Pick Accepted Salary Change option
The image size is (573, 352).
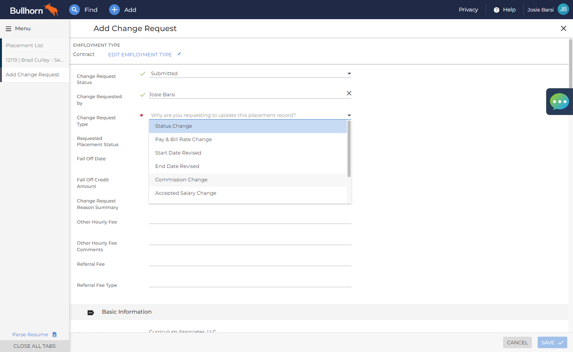248,193
